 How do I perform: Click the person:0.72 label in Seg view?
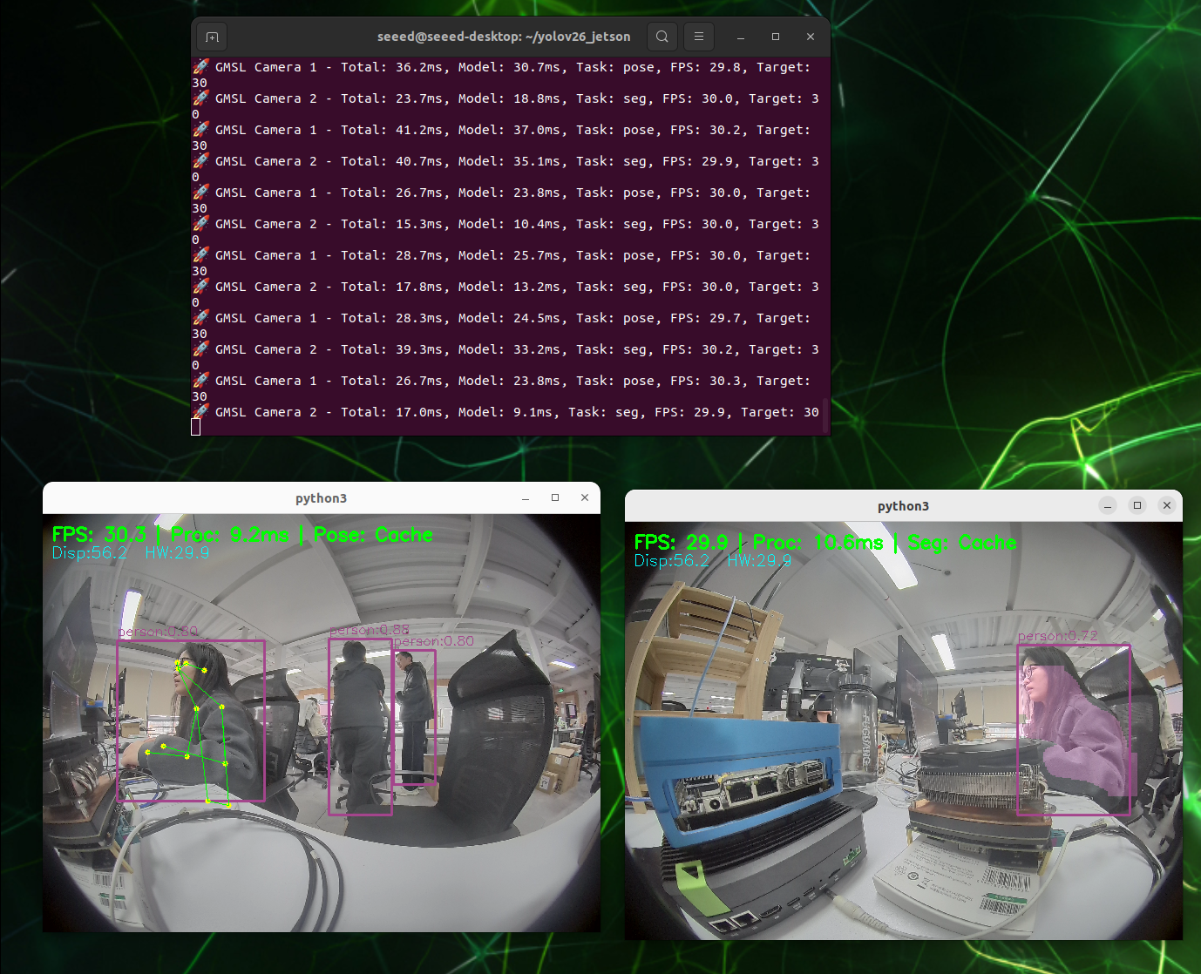[x=1058, y=636]
